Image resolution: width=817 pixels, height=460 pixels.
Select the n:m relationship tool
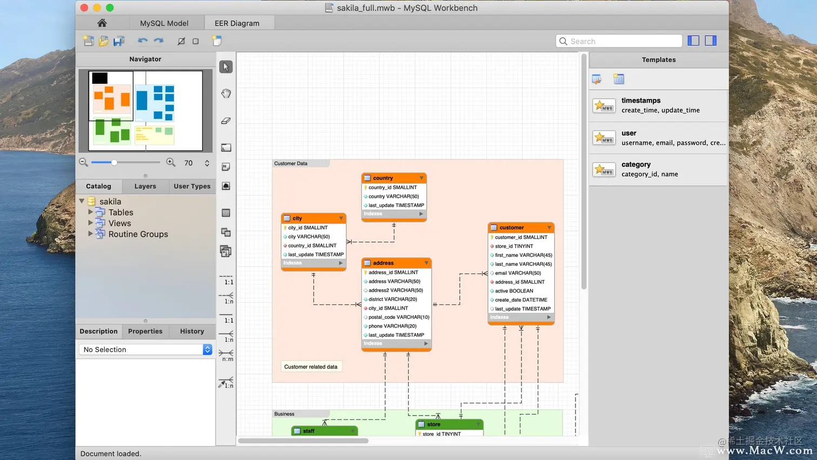coord(226,355)
